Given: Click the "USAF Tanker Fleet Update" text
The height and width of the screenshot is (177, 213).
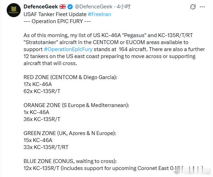Looking at the screenshot, I should click(55, 14).
